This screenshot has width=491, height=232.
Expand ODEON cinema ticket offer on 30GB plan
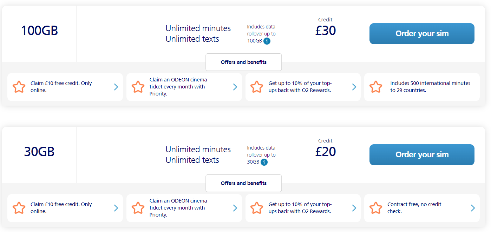[235, 208]
